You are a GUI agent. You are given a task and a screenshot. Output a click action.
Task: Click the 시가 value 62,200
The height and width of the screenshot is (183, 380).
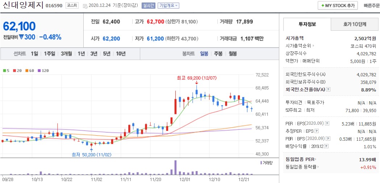[x=111, y=38]
